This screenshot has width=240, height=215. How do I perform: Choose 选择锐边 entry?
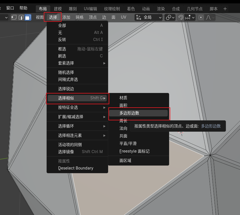pyautogui.click(x=77, y=89)
